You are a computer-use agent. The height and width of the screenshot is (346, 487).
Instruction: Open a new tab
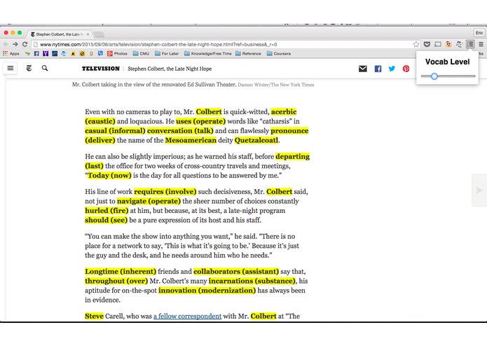[x=99, y=34]
